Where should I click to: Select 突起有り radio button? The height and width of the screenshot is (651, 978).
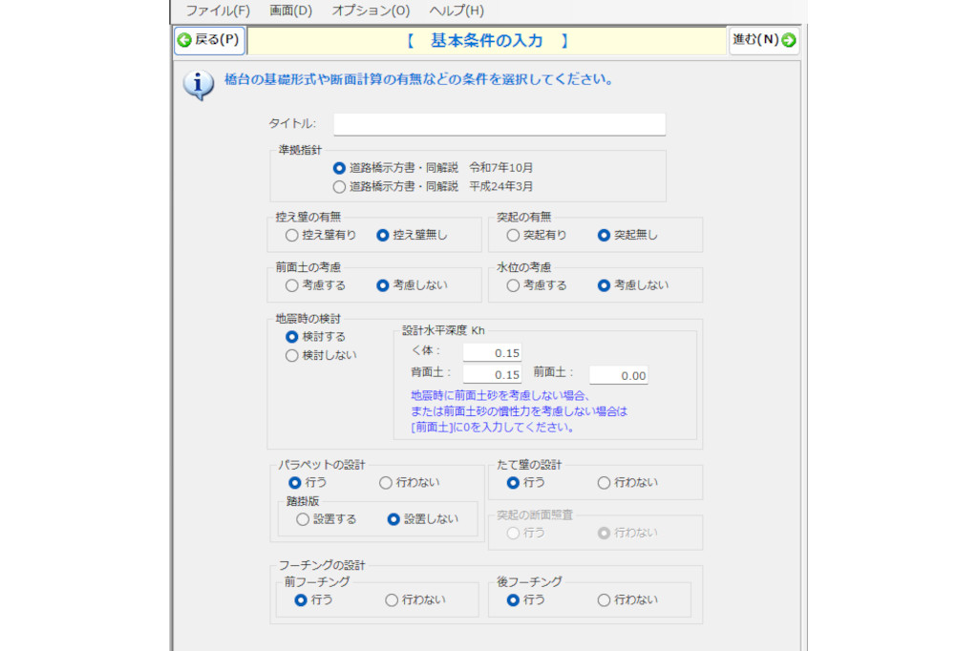tap(514, 235)
